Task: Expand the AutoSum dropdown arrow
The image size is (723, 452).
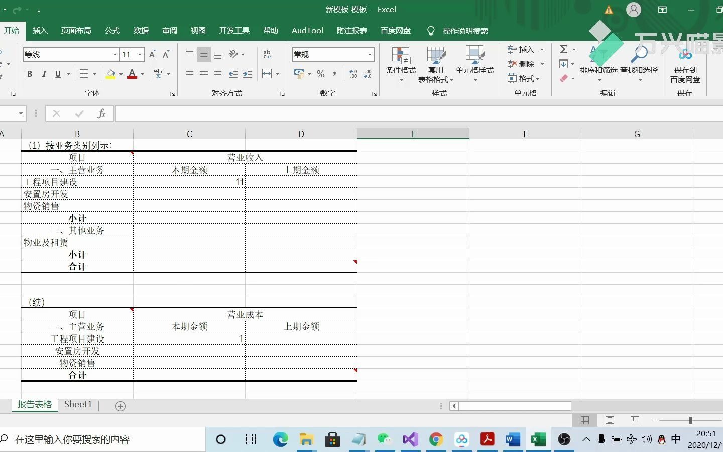Action: 574,49
